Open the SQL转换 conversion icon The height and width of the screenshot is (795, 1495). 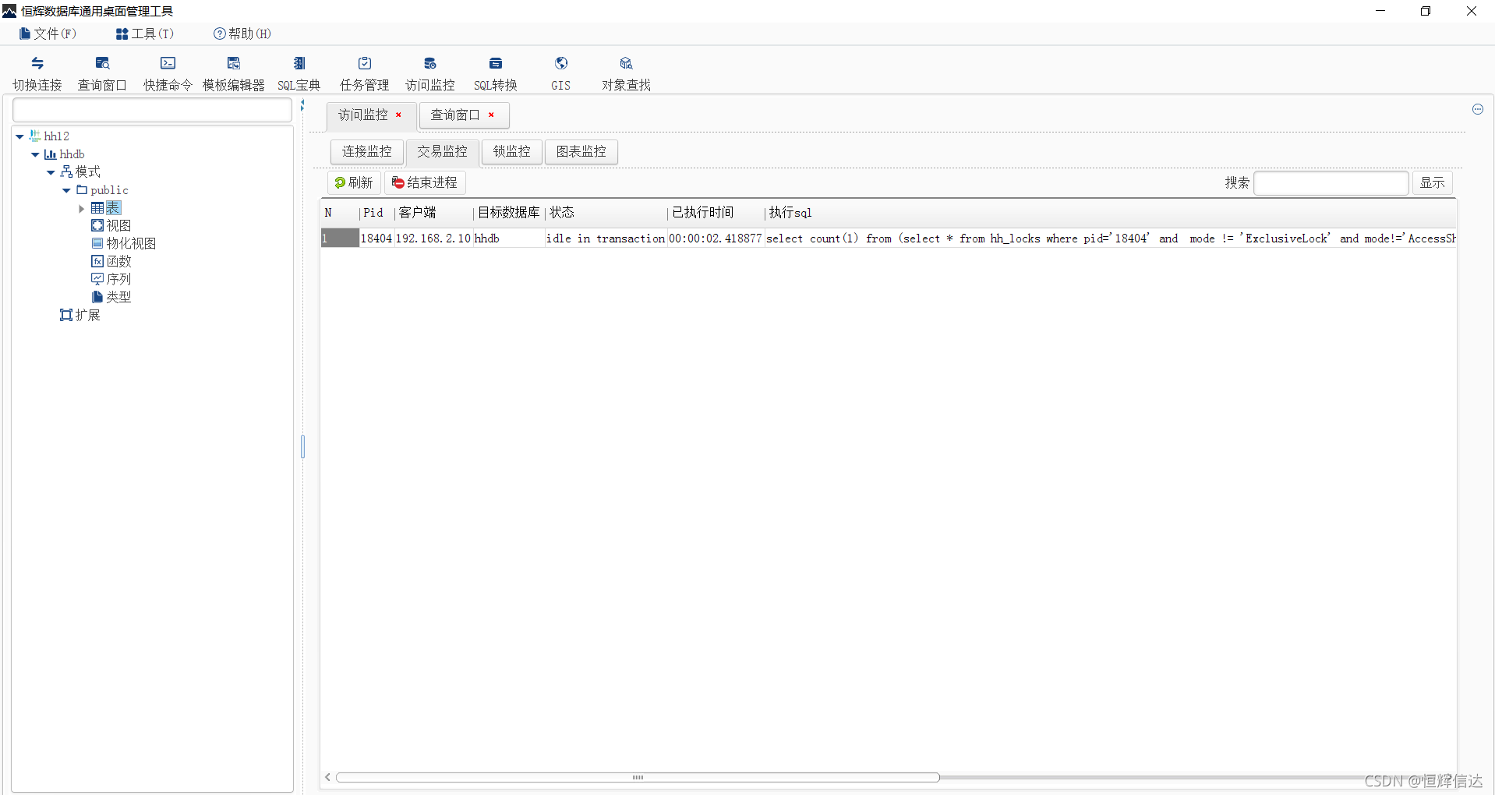click(x=496, y=63)
